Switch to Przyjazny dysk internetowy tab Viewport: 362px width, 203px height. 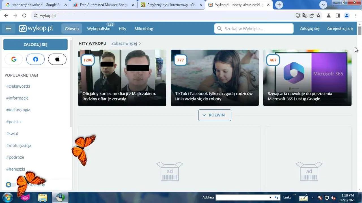point(171,5)
